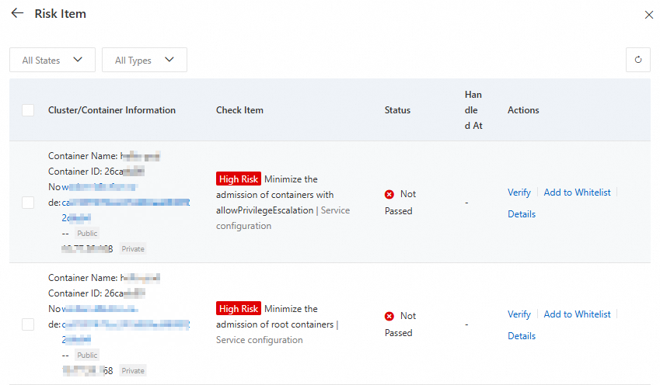The image size is (660, 385).
Task: Click the High Risk tag in second row
Action: click(239, 309)
